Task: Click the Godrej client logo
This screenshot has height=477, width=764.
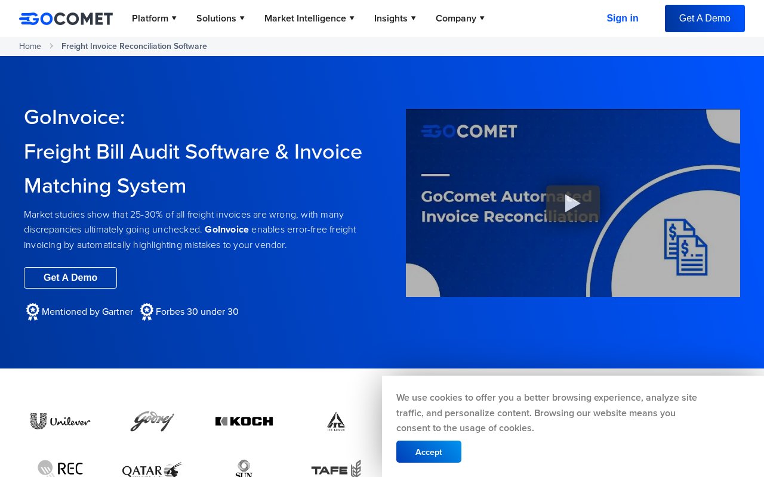Action: [x=152, y=421]
